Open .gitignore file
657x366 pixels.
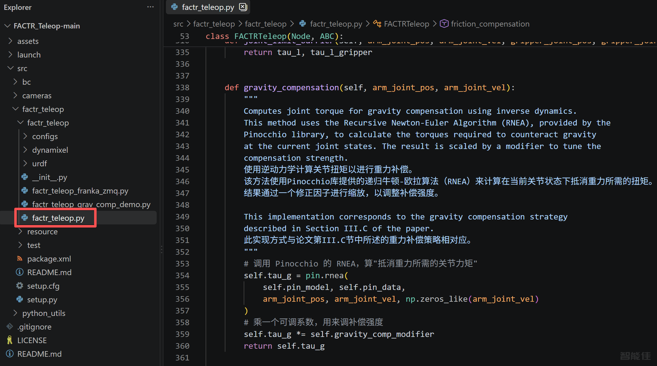coord(34,327)
